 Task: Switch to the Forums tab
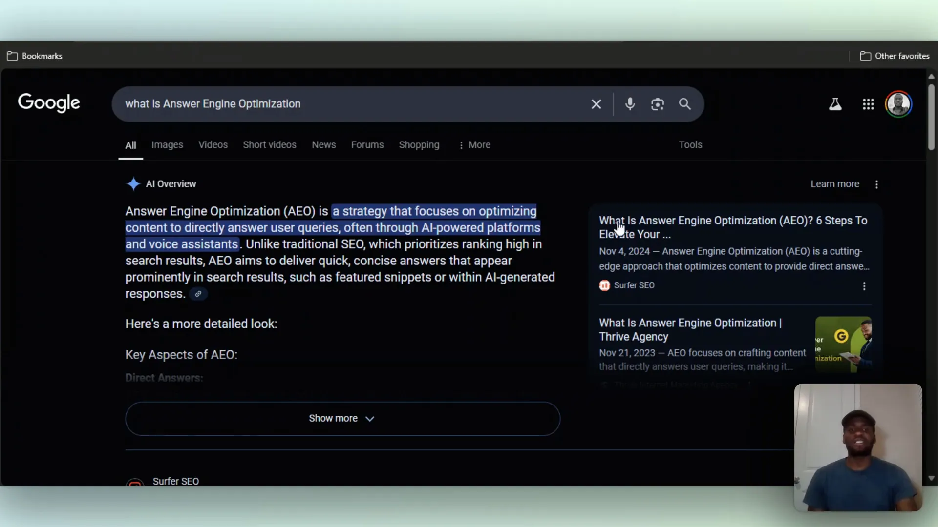(367, 145)
